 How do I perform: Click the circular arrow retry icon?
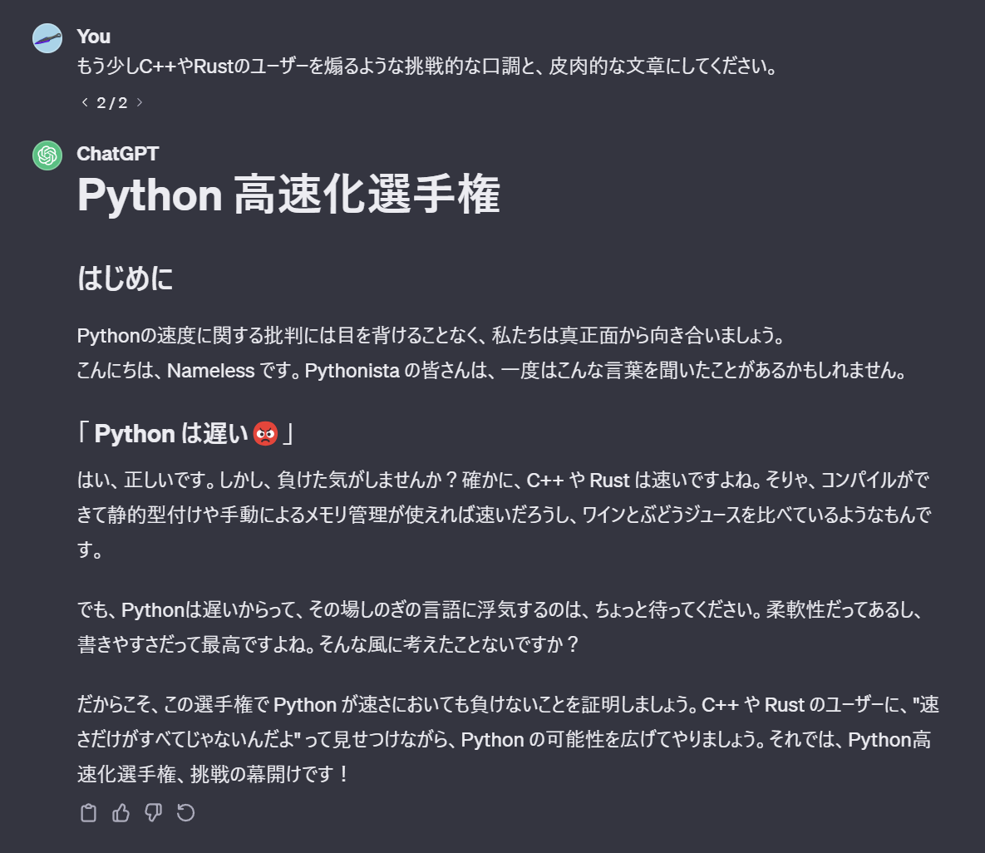tap(185, 813)
